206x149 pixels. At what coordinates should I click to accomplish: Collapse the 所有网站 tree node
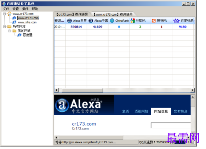tap(4, 27)
